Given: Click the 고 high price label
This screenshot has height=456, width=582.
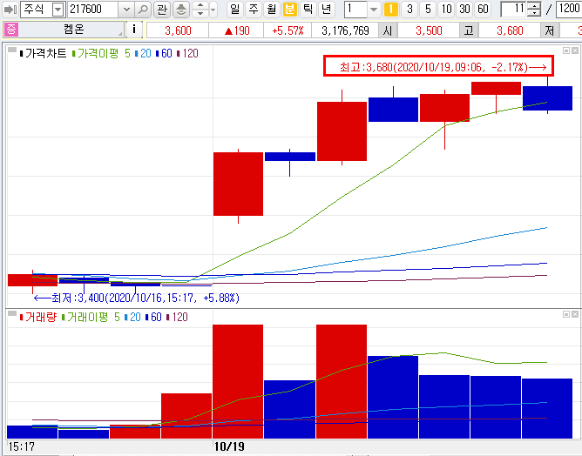Looking at the screenshot, I should click(x=469, y=30).
